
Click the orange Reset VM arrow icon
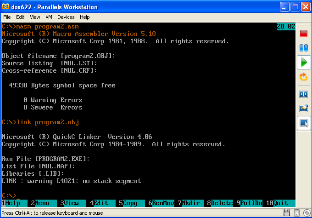(x=304, y=77)
